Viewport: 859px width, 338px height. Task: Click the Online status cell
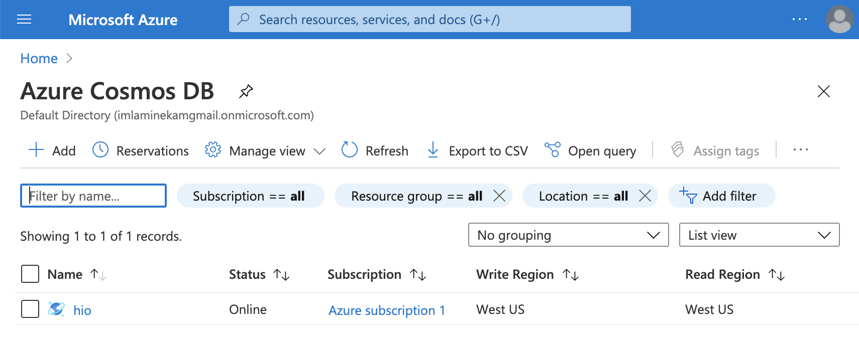[x=248, y=309]
